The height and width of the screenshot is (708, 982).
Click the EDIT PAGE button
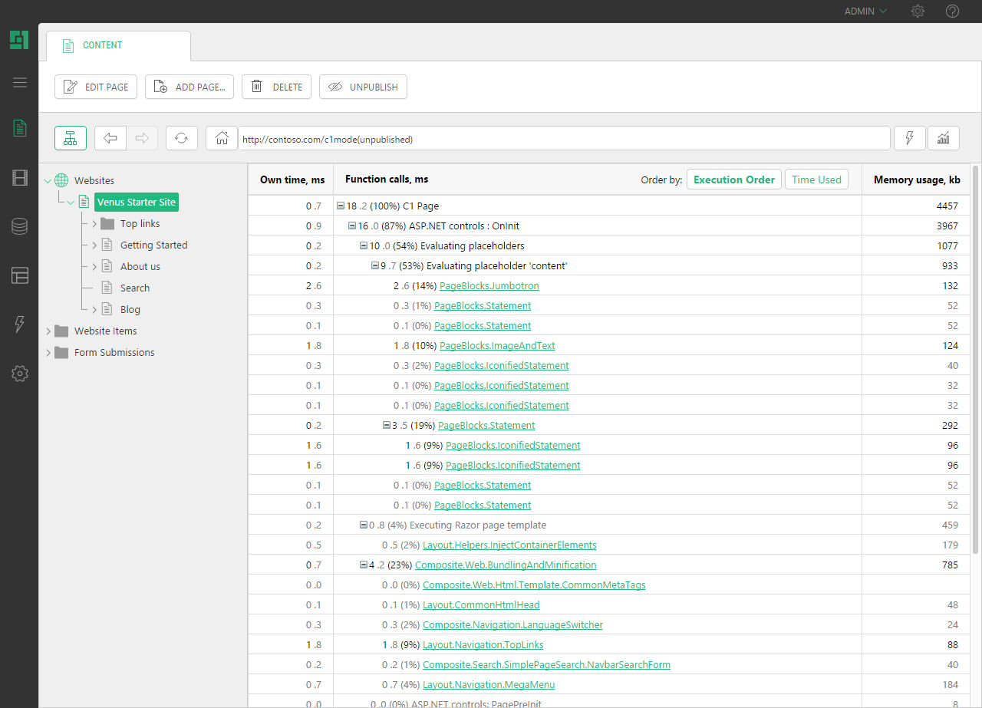click(x=95, y=86)
